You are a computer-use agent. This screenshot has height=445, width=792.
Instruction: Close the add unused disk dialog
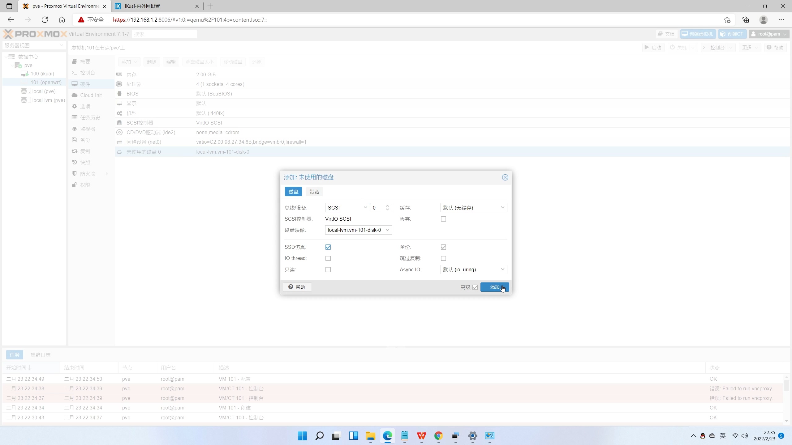(505, 177)
